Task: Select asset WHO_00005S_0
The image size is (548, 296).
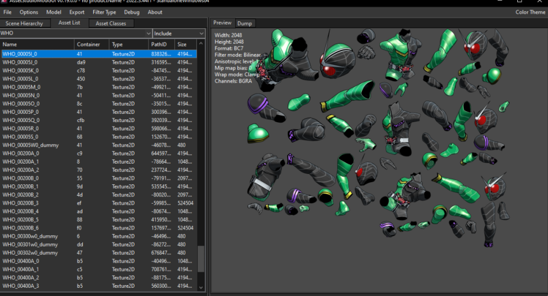Action: coord(99,137)
